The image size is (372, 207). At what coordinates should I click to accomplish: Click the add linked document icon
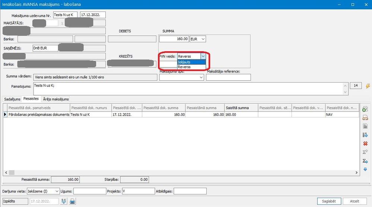click(x=365, y=109)
